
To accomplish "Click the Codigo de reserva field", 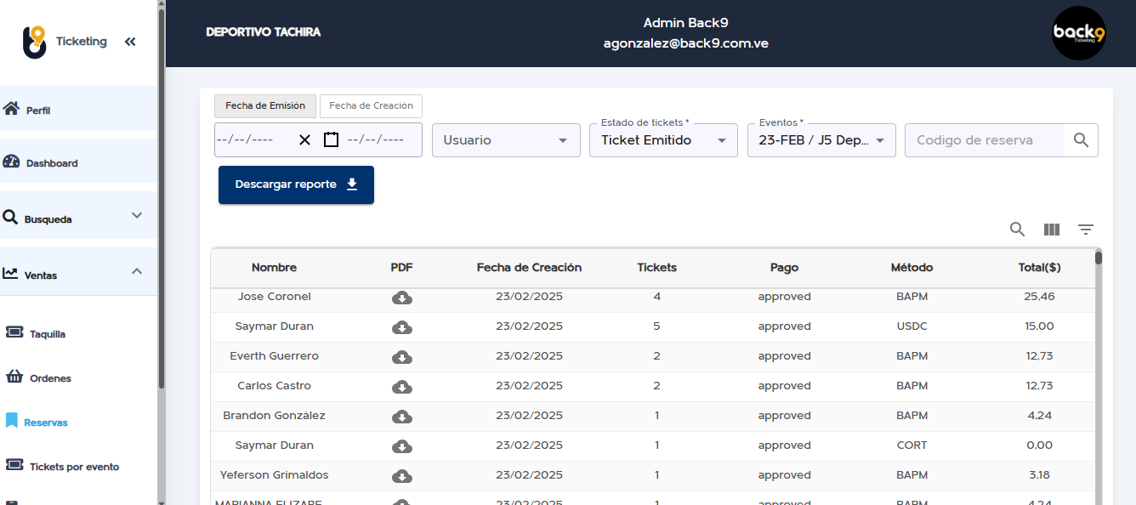I will coord(985,140).
